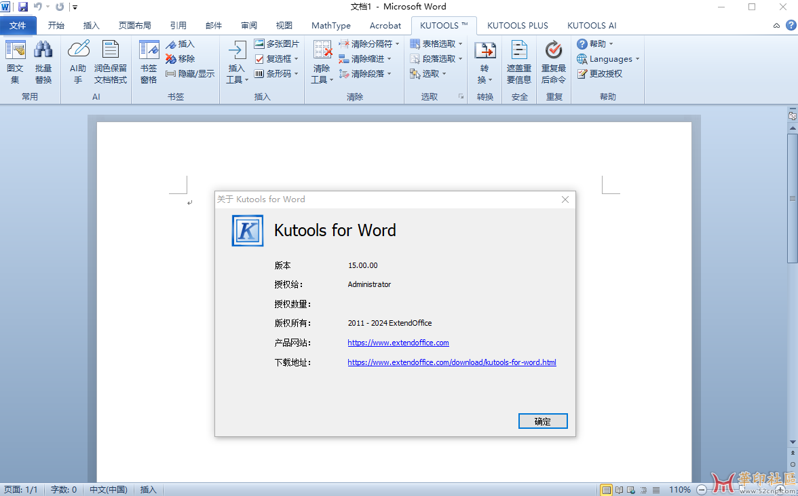Click the Kutools K logo in dialog
Screen dimensions: 798x496
[247, 231]
